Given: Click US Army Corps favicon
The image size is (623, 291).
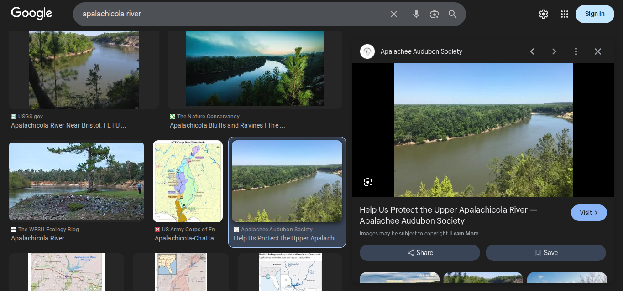Looking at the screenshot, I should coord(157,230).
